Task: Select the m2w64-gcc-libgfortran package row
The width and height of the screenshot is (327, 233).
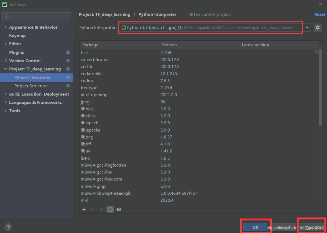Action: [x=199, y=165]
